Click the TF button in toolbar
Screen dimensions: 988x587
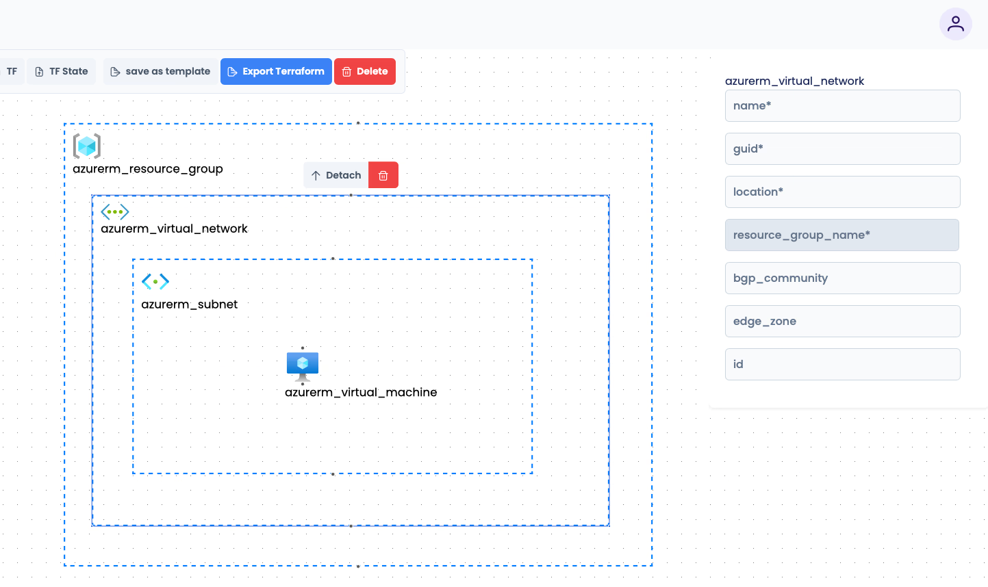[12, 71]
